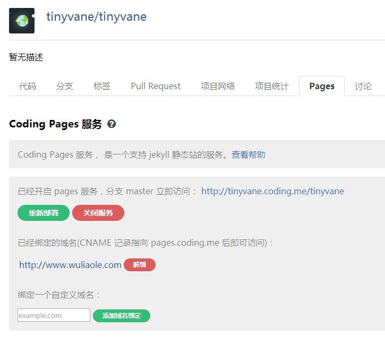Select the Pages tab
The width and height of the screenshot is (385, 345).
coord(322,86)
